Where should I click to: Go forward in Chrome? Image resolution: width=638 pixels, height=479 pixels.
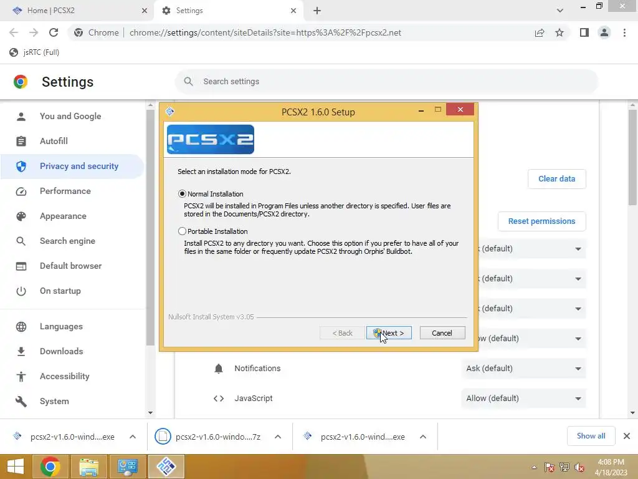[34, 32]
